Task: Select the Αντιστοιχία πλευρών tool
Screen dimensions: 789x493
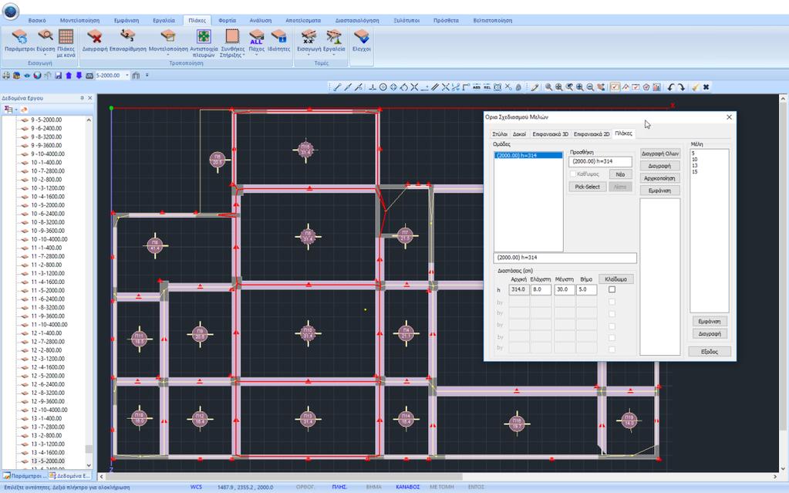Action: (x=204, y=42)
